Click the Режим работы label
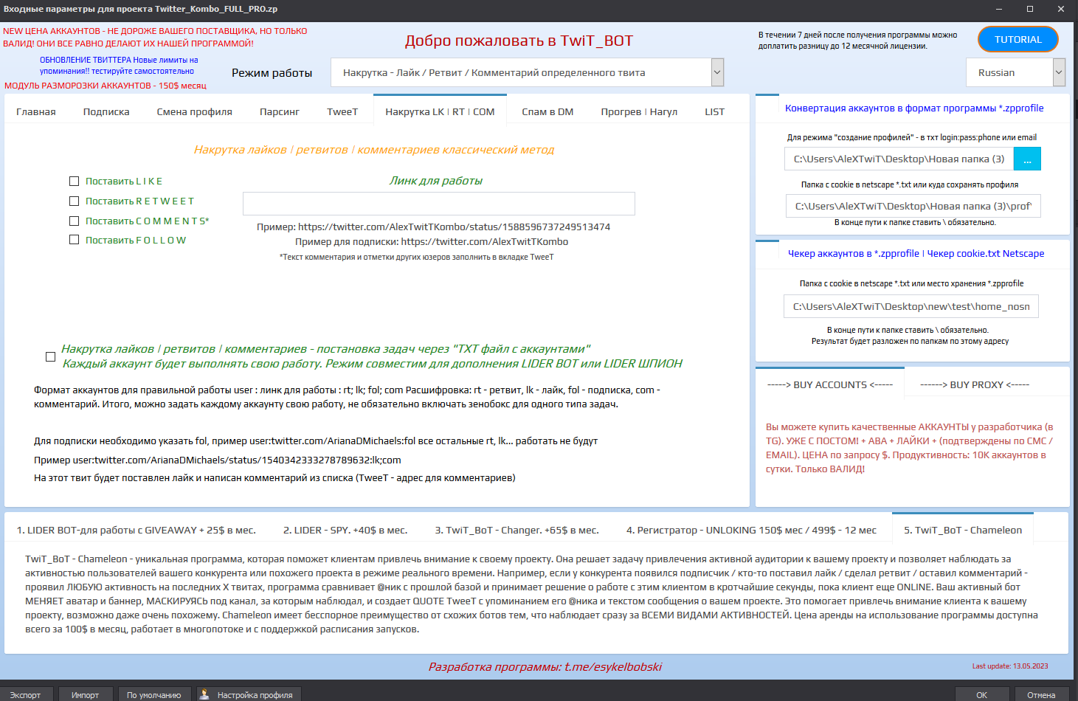The height and width of the screenshot is (701, 1078). [272, 72]
